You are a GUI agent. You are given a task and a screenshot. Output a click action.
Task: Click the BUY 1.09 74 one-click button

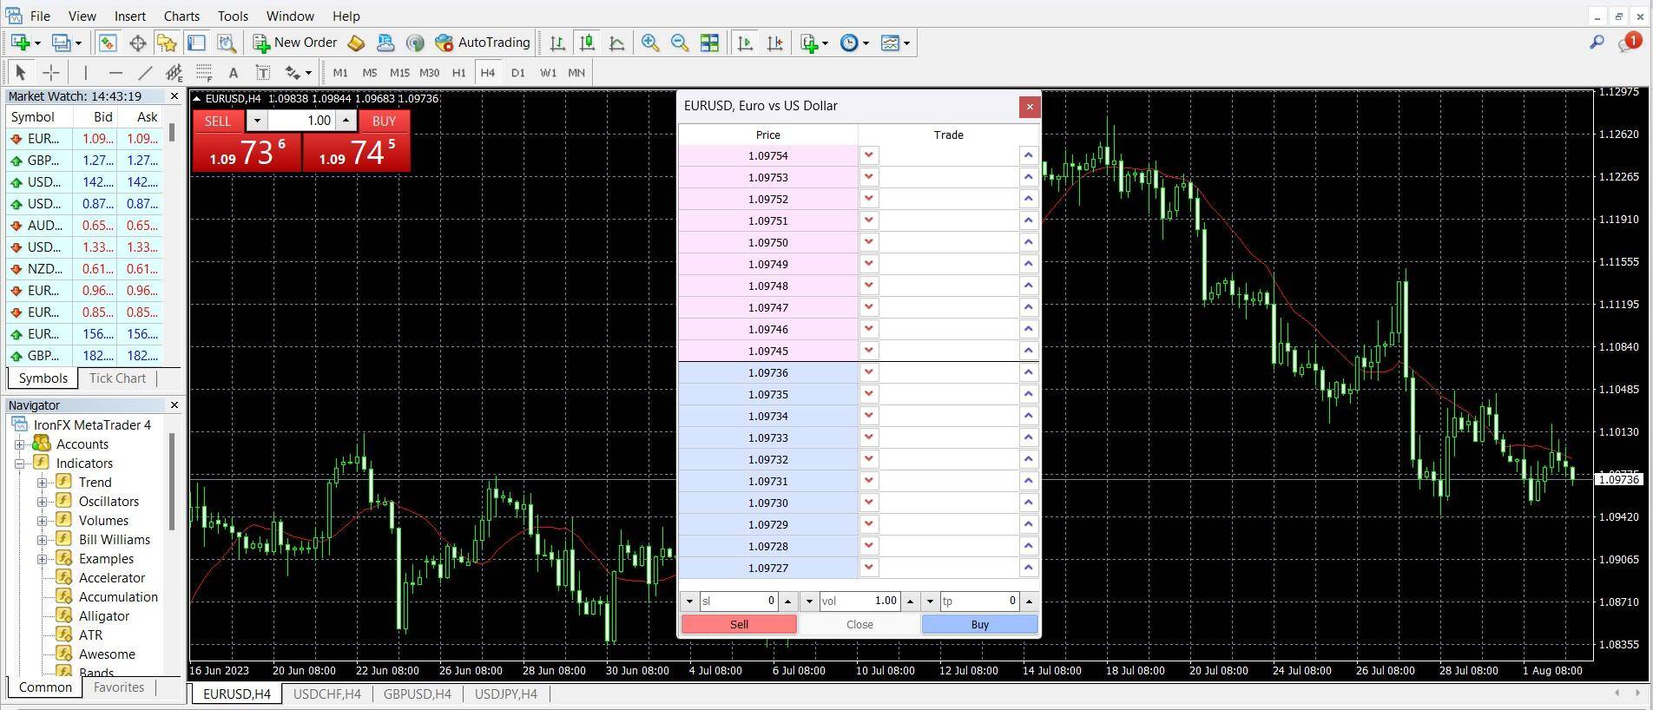356,152
